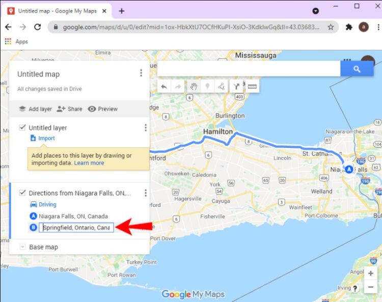382x302 pixels.
Task: Click the Welland label on map
Action: pos(321,191)
